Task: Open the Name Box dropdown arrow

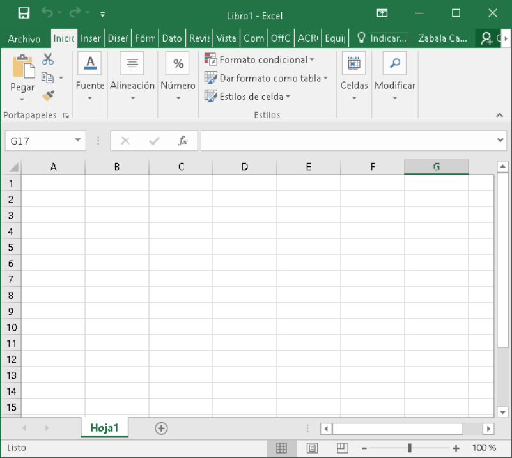Action: [78, 141]
